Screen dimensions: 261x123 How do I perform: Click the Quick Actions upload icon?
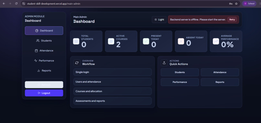click(164, 63)
